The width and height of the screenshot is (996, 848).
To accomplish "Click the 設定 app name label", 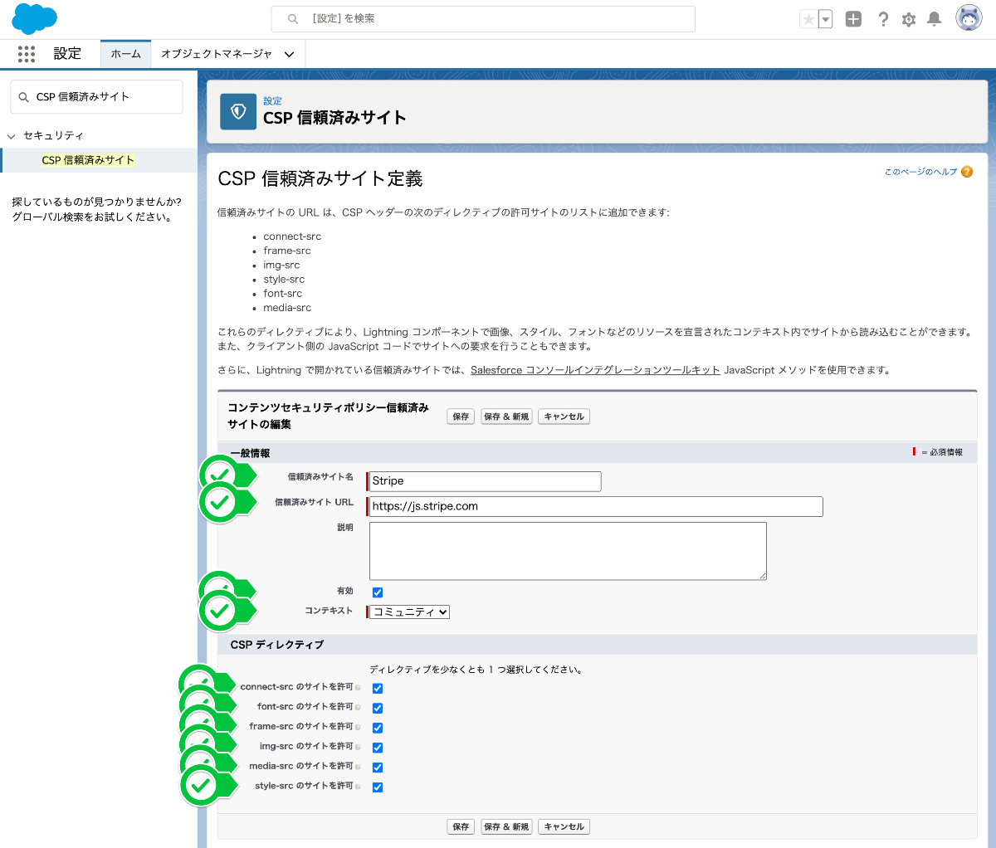I will pos(67,54).
